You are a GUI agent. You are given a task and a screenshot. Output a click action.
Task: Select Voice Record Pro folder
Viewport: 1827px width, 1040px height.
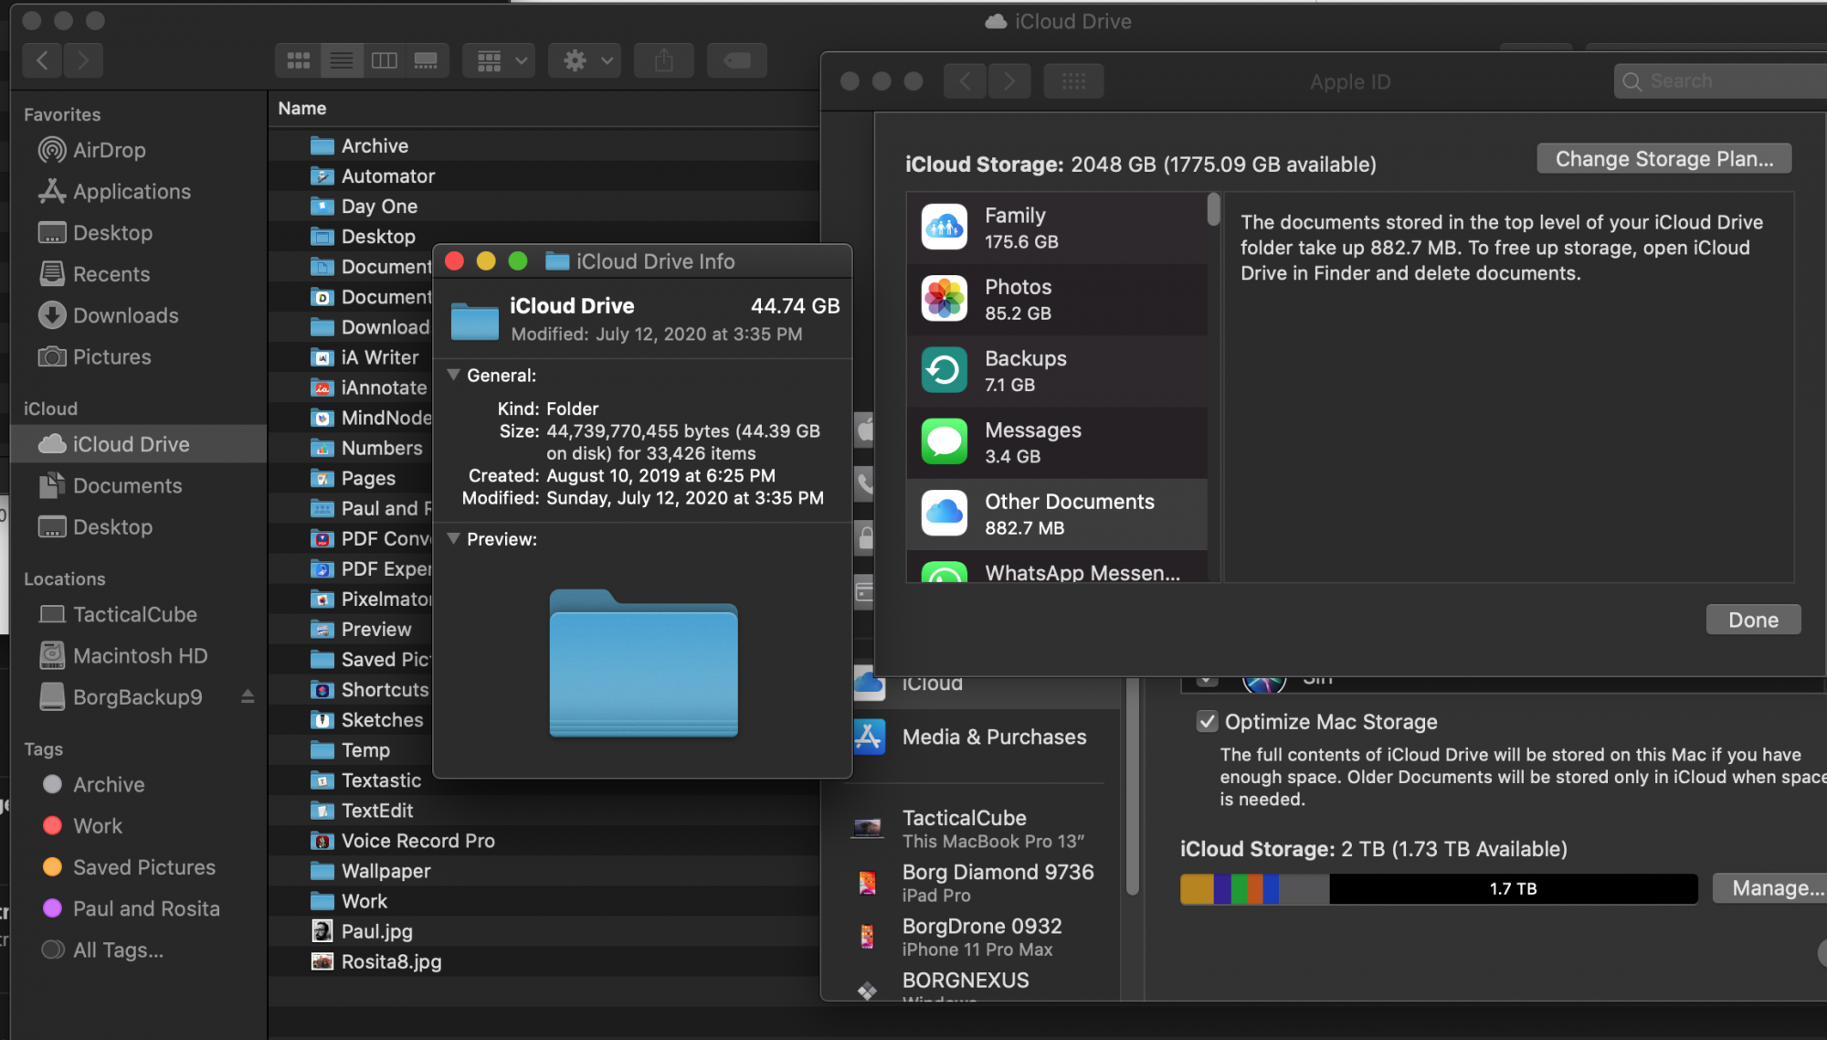coord(544,840)
